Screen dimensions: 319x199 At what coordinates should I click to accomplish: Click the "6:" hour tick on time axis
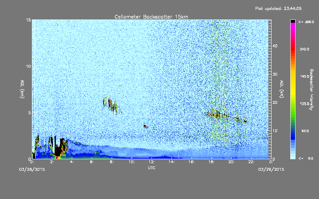point(92,162)
